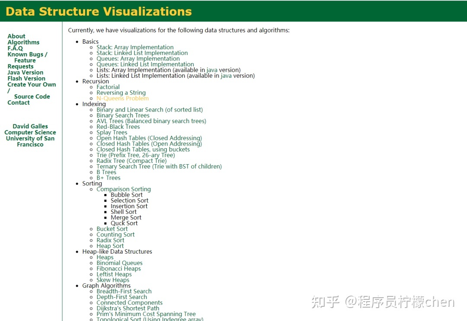Open Depth-First Search visualization
The height and width of the screenshot is (321, 467).
click(122, 297)
